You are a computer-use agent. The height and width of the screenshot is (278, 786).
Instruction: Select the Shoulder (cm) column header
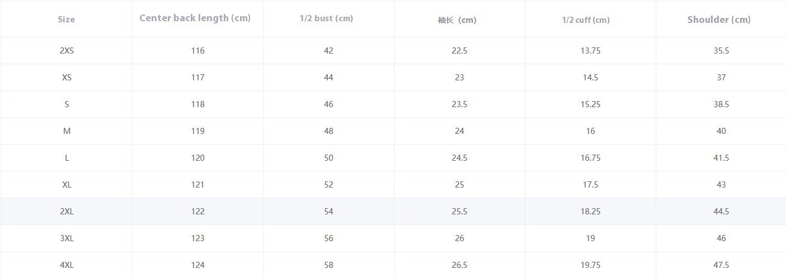pyautogui.click(x=719, y=20)
